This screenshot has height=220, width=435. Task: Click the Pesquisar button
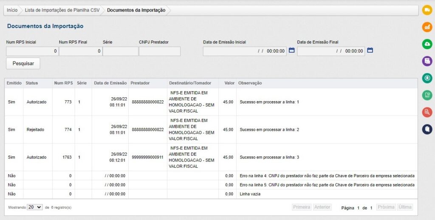[23, 63]
